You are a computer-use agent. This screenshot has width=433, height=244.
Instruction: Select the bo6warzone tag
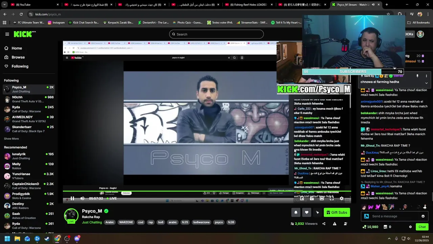(x=201, y=222)
